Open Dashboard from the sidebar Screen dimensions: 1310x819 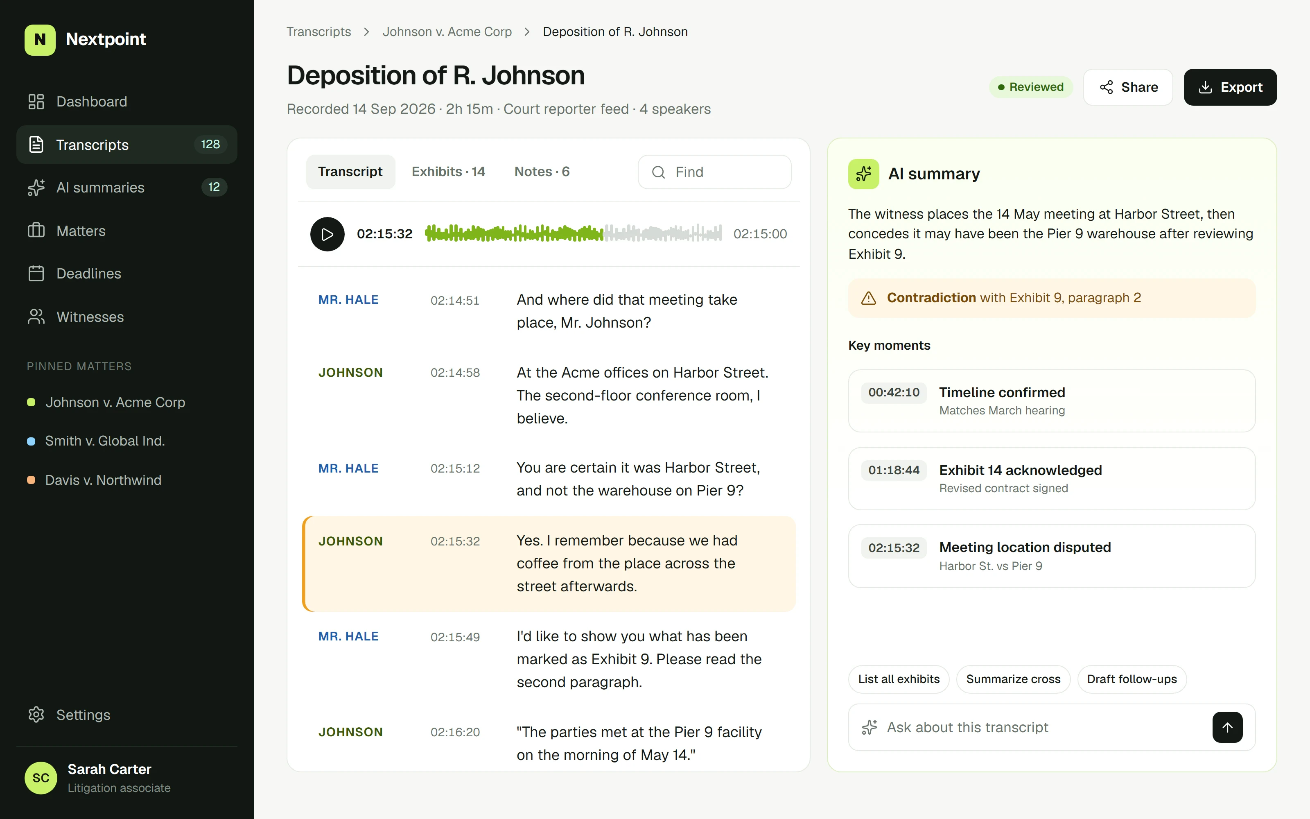(126, 102)
